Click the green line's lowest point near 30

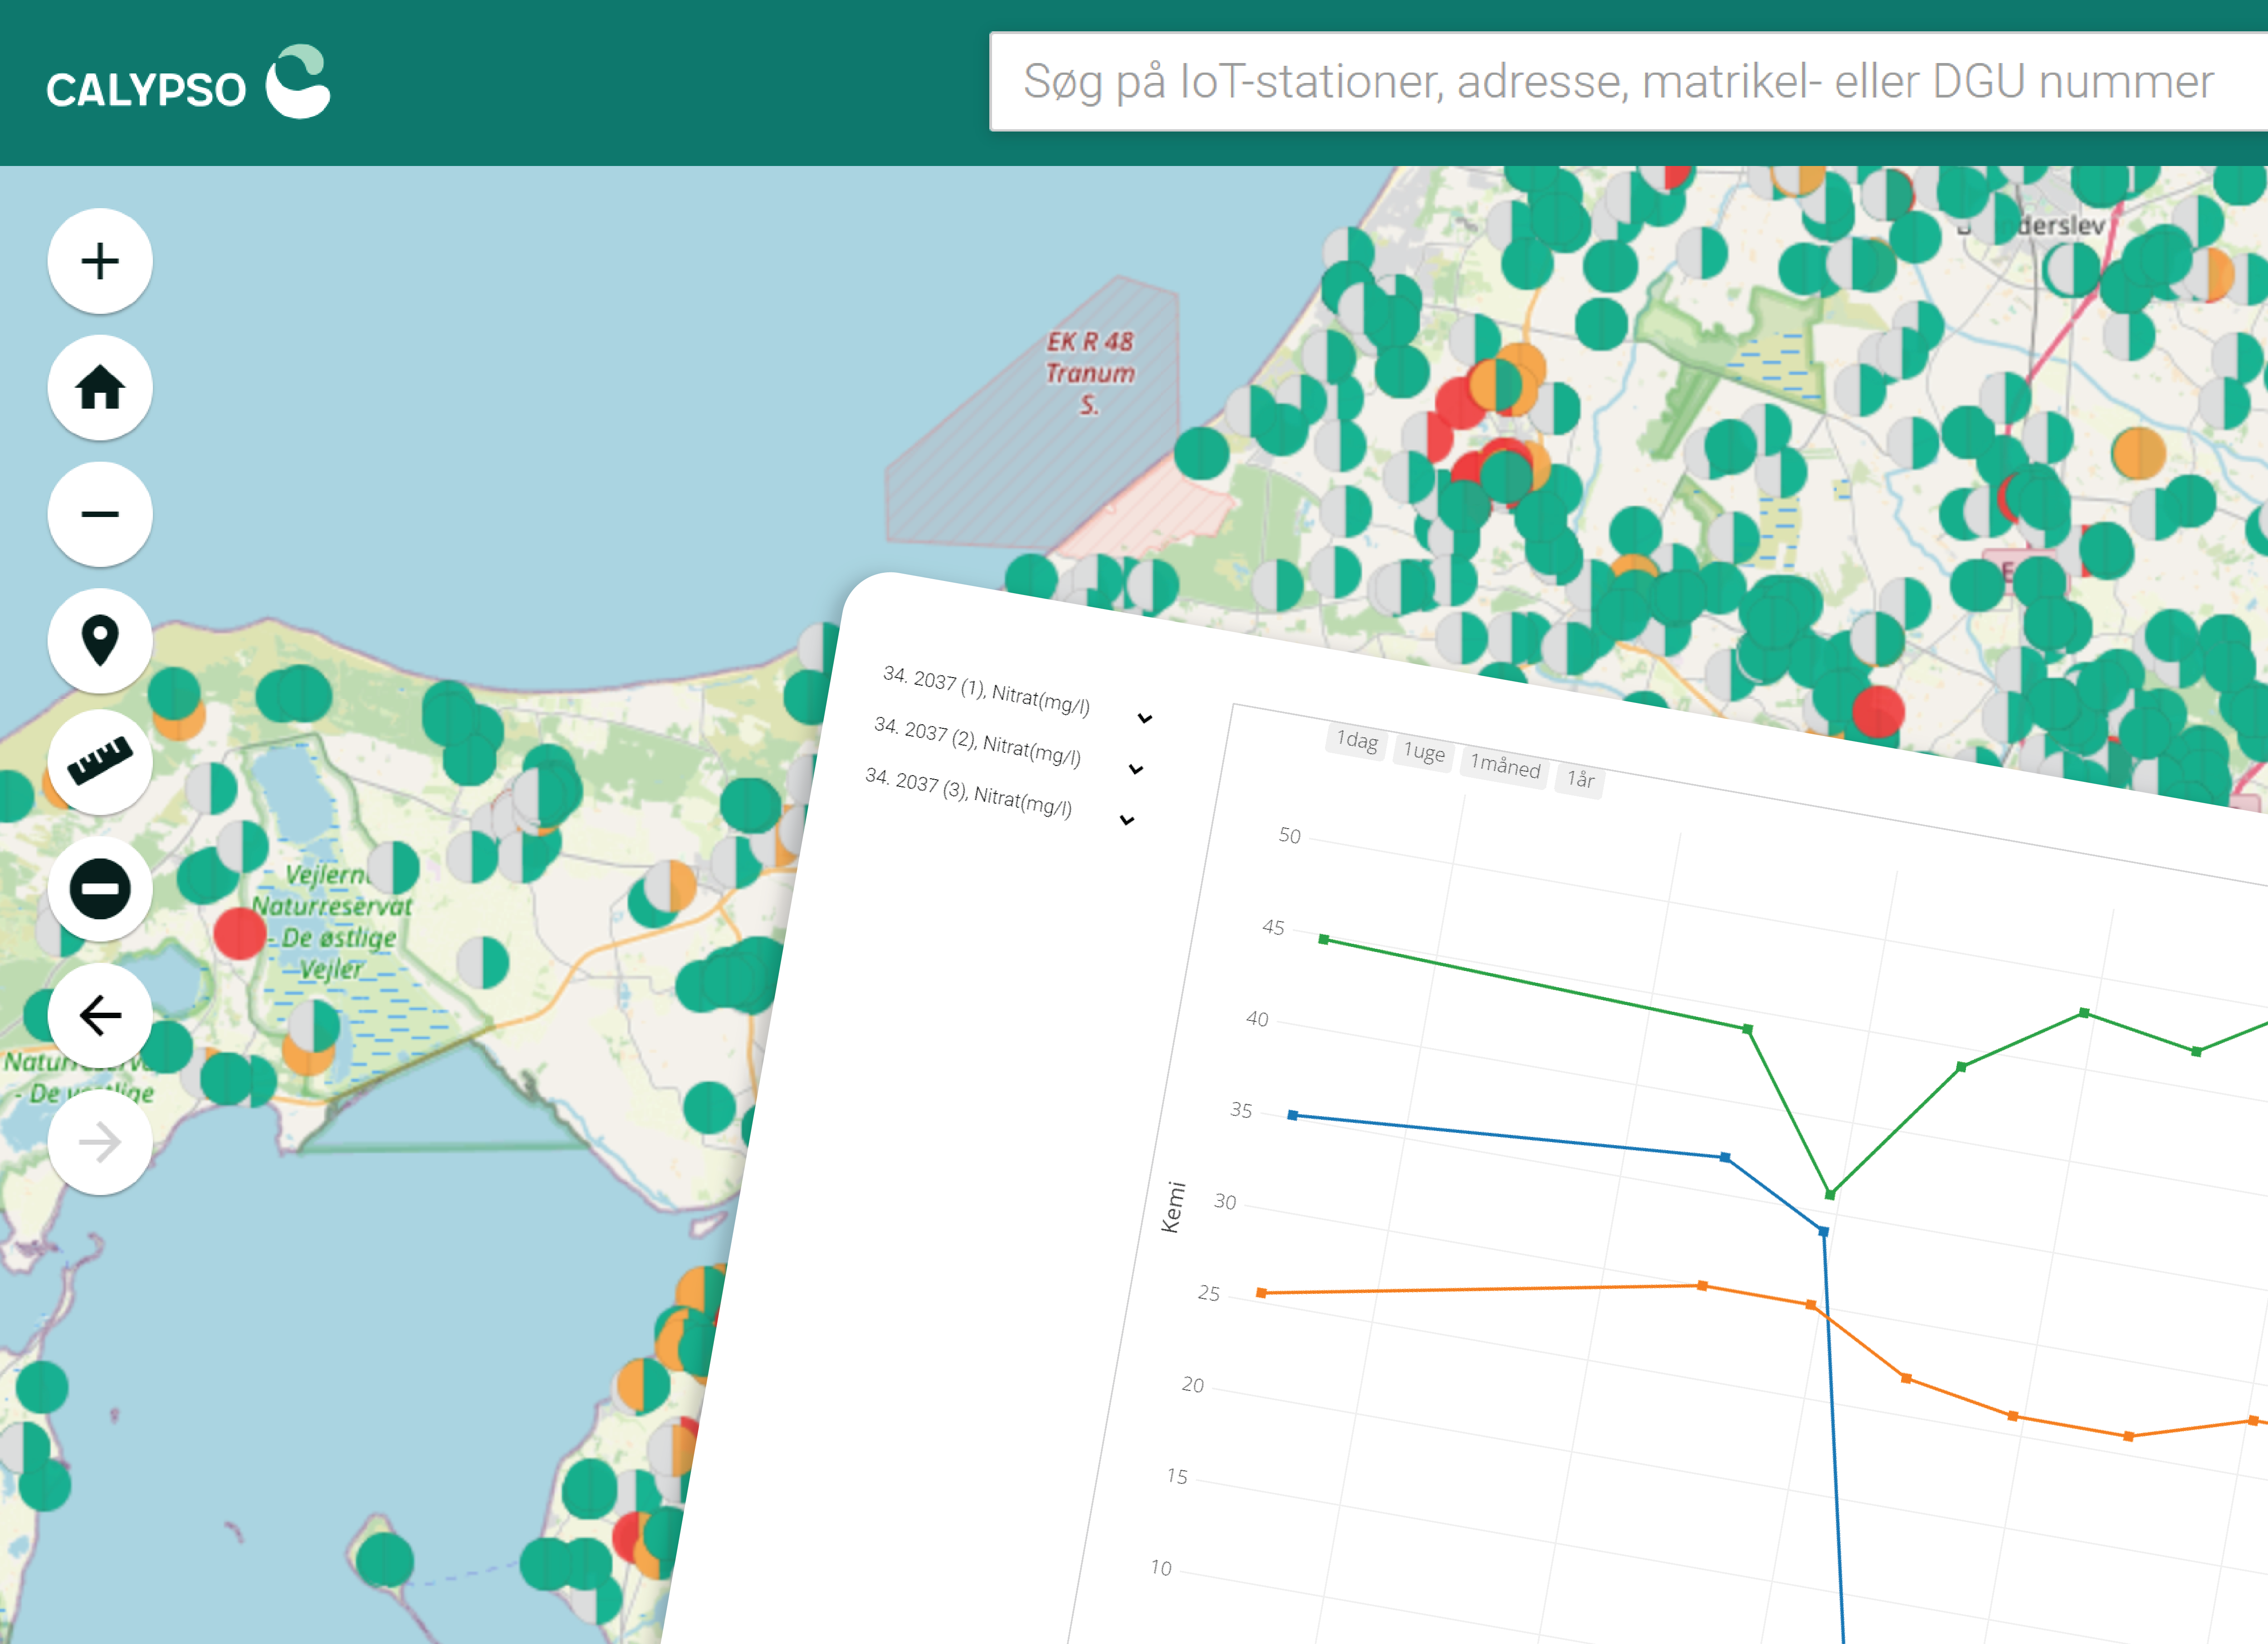pos(1830,1194)
